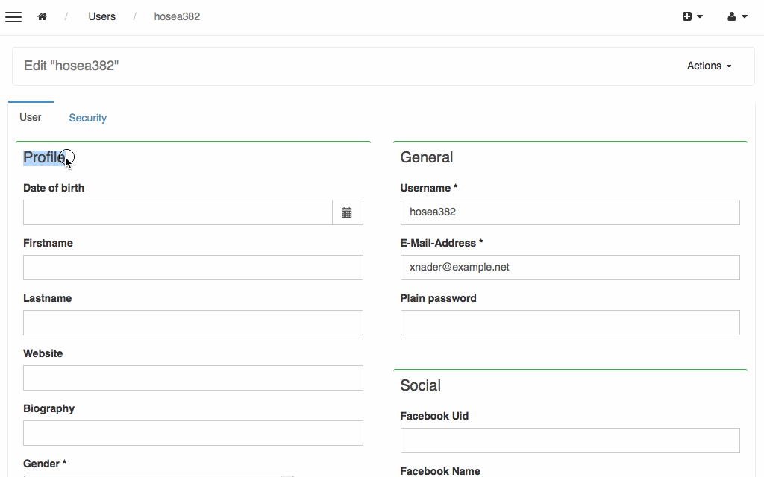Focus the Date of birth field
Image resolution: width=764 pixels, height=477 pixels.
[178, 212]
